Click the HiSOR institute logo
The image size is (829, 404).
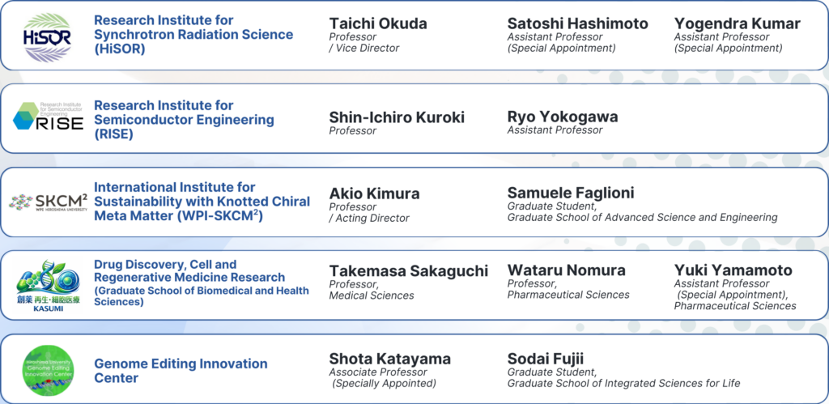[x=47, y=38]
